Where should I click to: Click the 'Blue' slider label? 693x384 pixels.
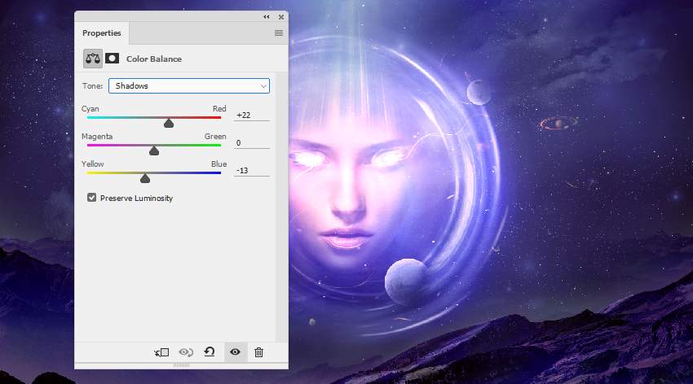tap(218, 164)
